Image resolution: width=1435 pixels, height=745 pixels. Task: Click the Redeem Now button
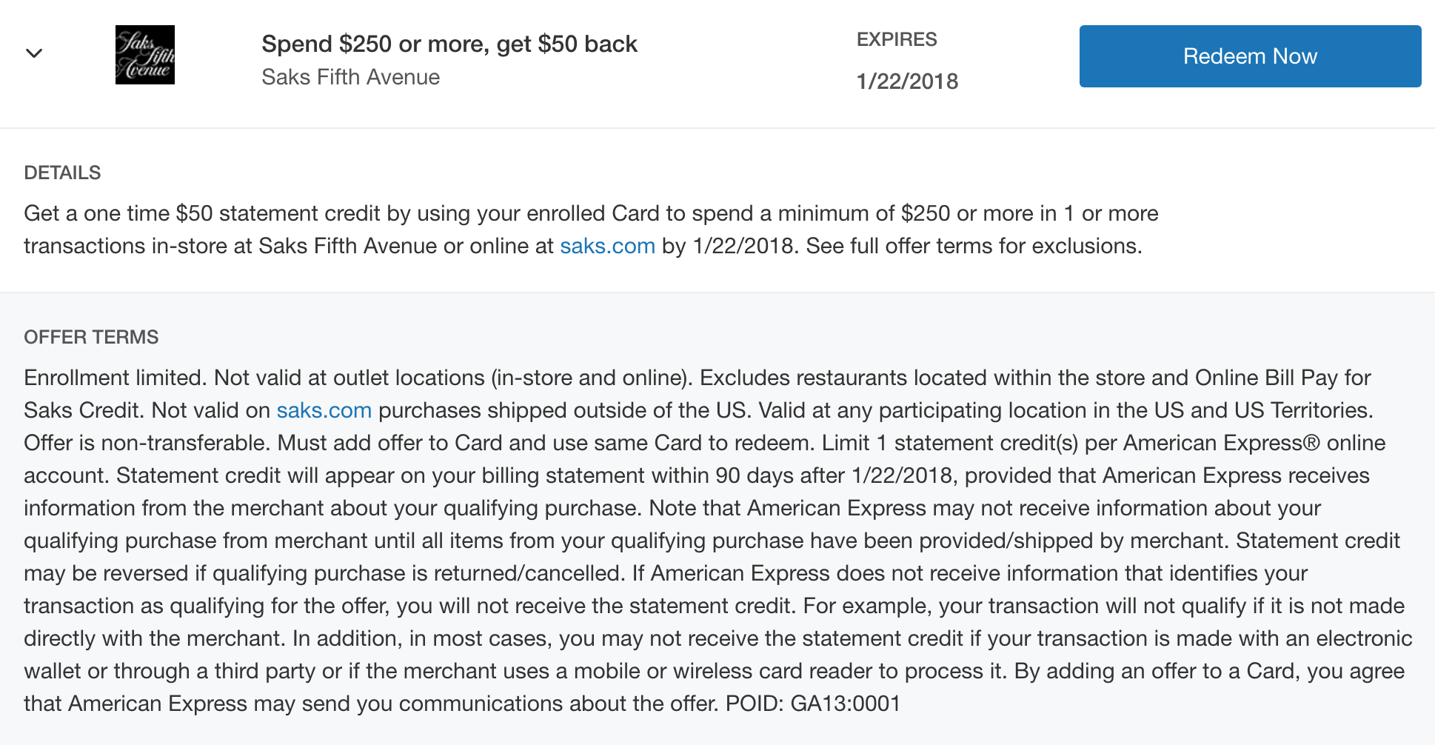[x=1250, y=56]
